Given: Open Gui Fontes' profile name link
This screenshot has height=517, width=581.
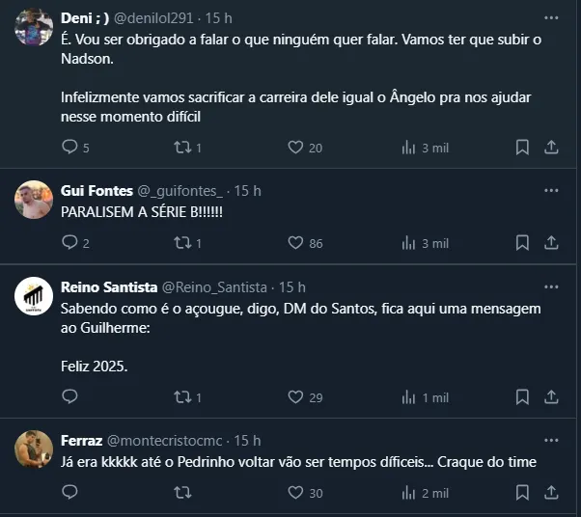Looking at the screenshot, I should click(96, 191).
